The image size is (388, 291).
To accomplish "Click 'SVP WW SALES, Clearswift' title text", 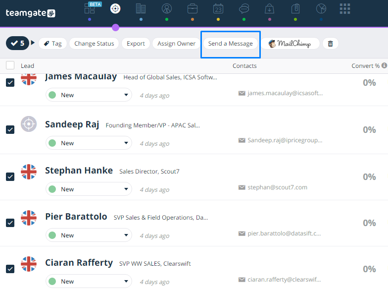I will pos(155,264).
